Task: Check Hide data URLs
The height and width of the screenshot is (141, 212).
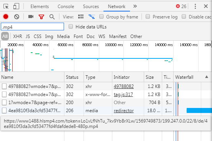Action: coord(71,27)
